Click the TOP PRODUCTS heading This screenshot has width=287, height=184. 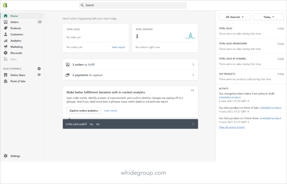pos(227,74)
